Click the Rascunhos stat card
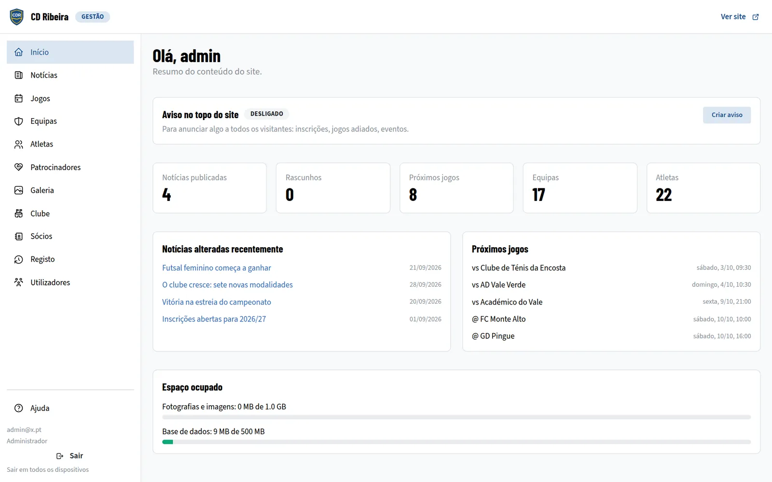 pyautogui.click(x=333, y=188)
